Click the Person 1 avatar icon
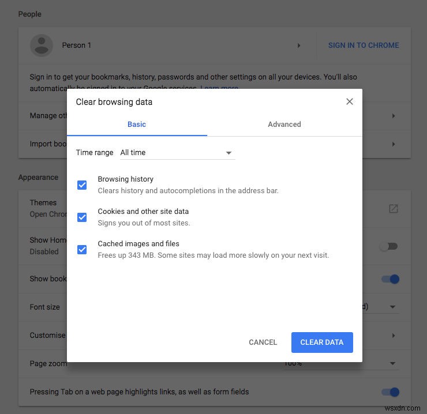427x414 pixels. 42,45
